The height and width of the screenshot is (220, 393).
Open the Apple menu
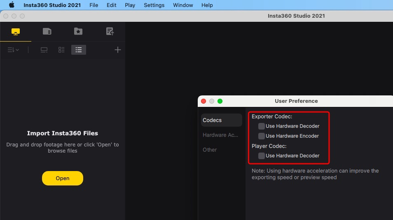[x=12, y=5]
